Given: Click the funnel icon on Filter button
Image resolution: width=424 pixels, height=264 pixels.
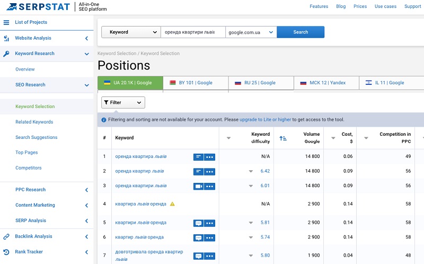Looking at the screenshot, I should (x=107, y=102).
